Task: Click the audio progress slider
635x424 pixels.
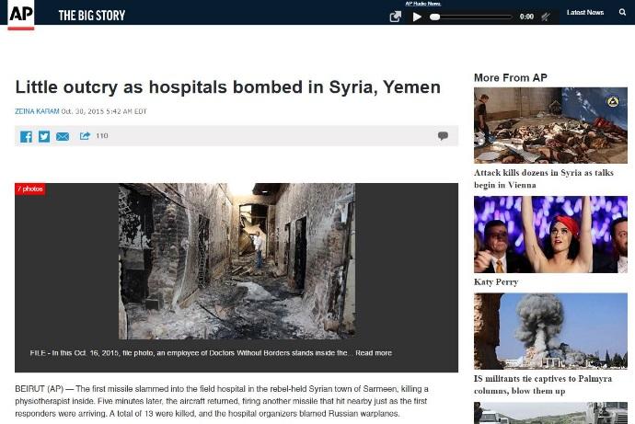Action: (471, 17)
